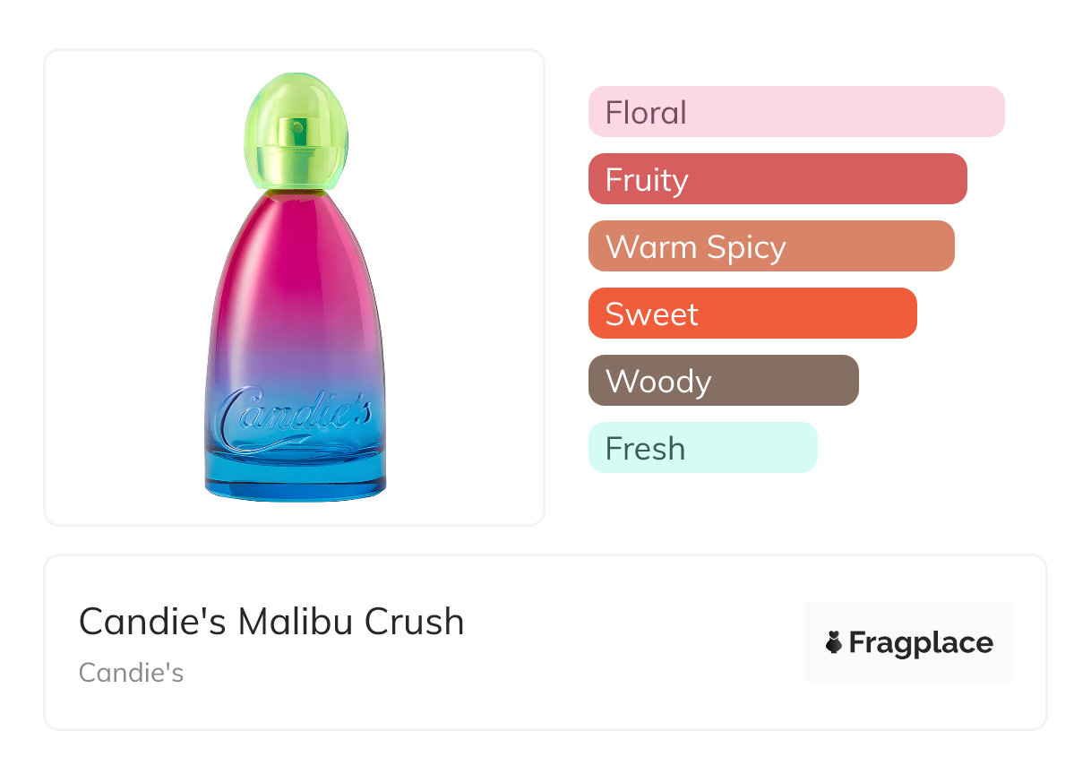Choose the Warm Spicy accord bar

[771, 246]
